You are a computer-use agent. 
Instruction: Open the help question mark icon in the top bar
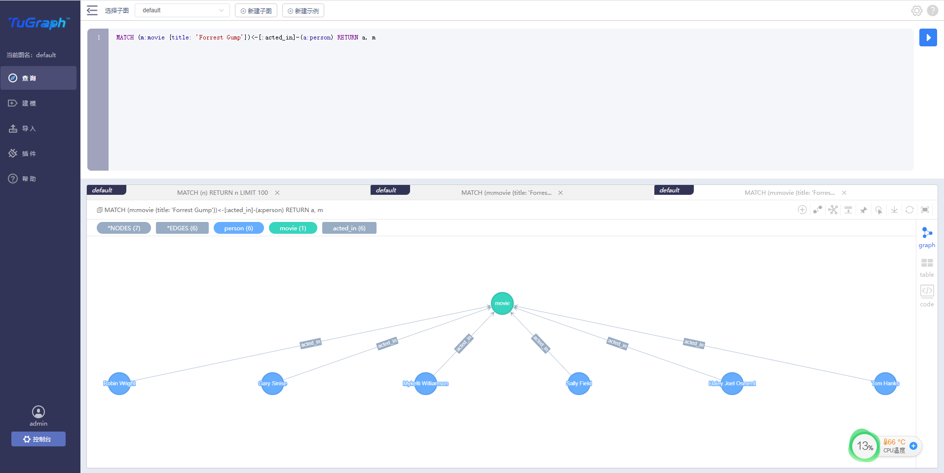point(933,10)
